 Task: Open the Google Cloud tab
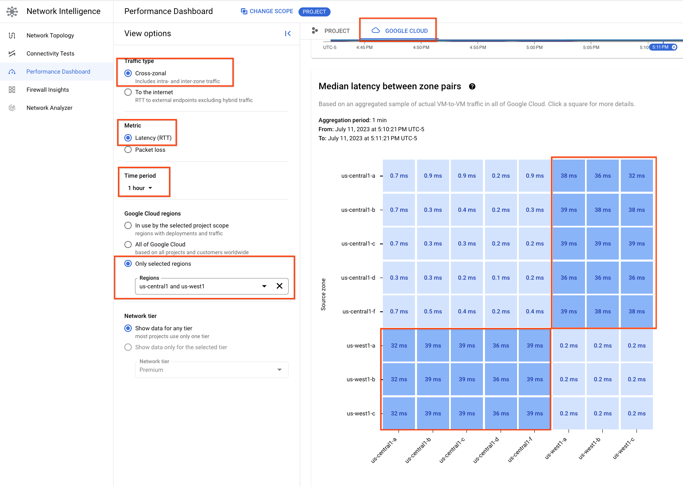(399, 31)
